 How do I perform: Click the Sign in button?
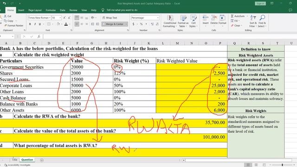pos(260,3)
